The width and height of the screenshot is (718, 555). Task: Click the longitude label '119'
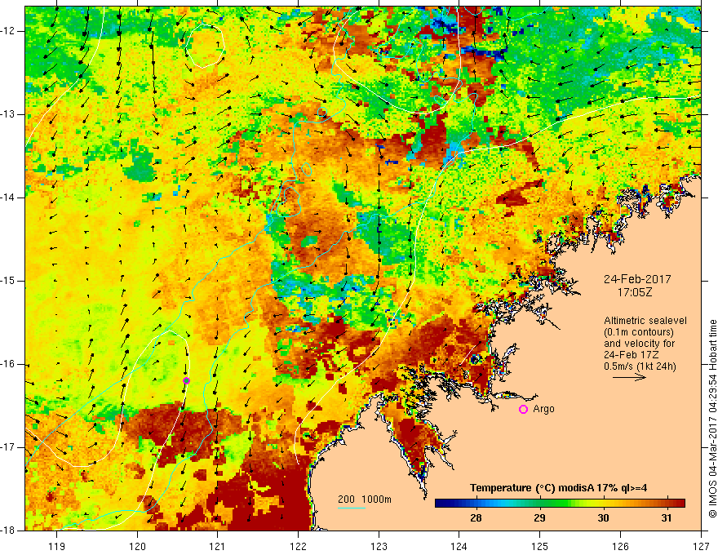[x=57, y=546]
